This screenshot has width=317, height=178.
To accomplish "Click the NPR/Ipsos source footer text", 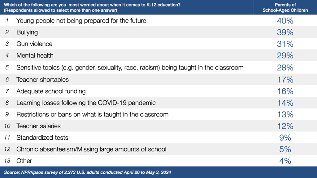I will (88, 172).
